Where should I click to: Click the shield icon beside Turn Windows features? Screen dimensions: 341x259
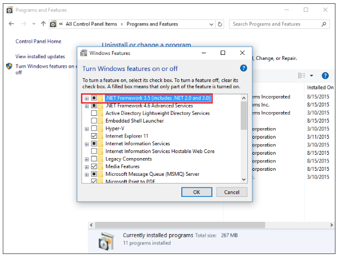tap(9, 66)
